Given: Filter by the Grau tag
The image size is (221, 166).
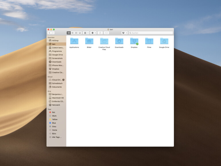Looking at the screenshot, I should pyautogui.click(x=56, y=126).
